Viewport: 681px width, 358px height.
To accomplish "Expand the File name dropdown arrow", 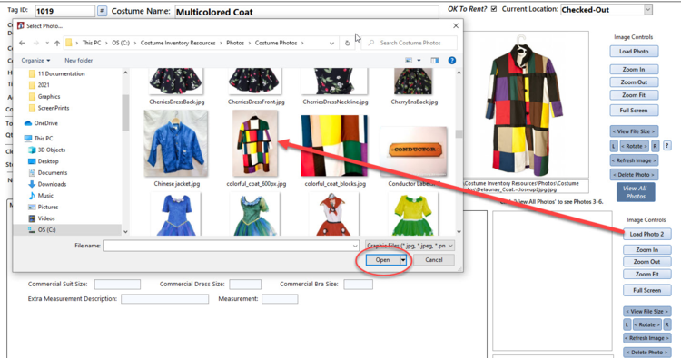I will [x=355, y=246].
